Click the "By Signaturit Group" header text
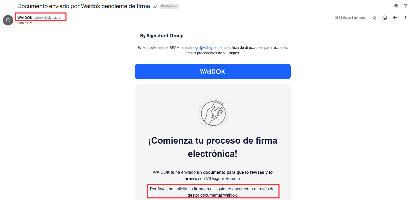This screenshot has width=412, height=200. [x=162, y=36]
